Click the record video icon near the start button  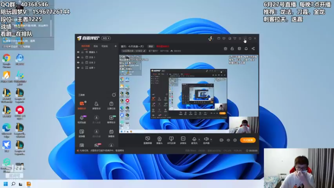222,140
